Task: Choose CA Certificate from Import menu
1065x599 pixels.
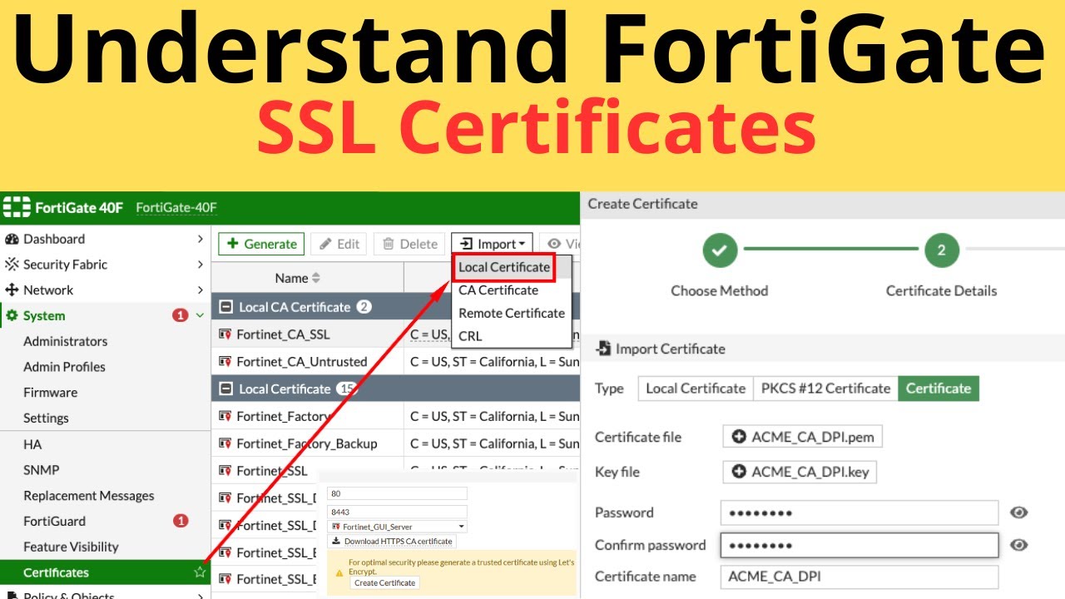Action: point(498,290)
